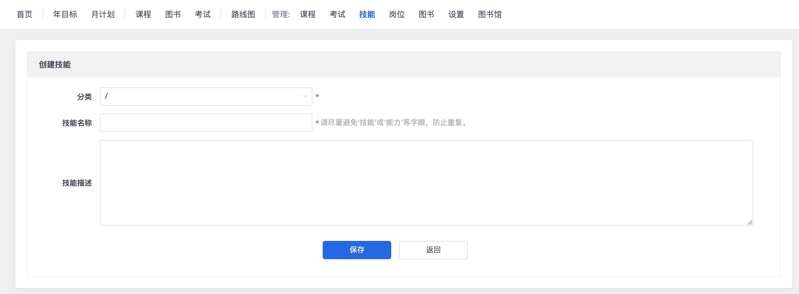This screenshot has width=799, height=294.
Task: Open the first 图书 menu item before 管理
Action: (x=173, y=14)
